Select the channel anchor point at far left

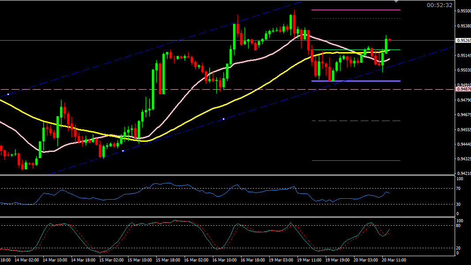click(8, 94)
